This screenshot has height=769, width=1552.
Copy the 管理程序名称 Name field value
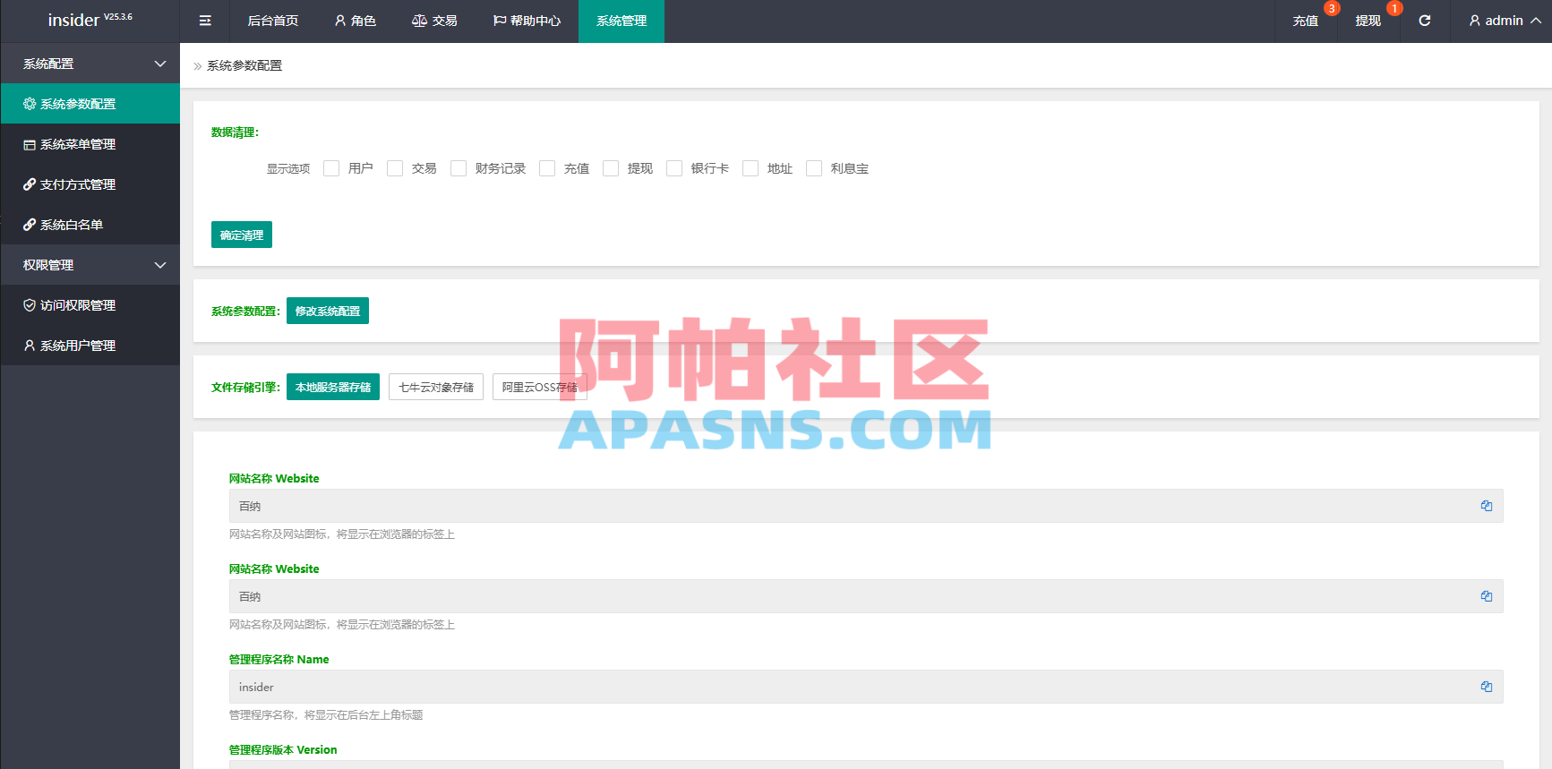[1487, 687]
